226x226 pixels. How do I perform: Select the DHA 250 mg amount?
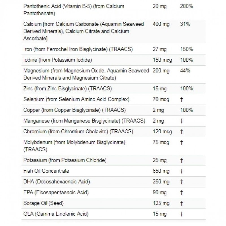(x=161, y=182)
